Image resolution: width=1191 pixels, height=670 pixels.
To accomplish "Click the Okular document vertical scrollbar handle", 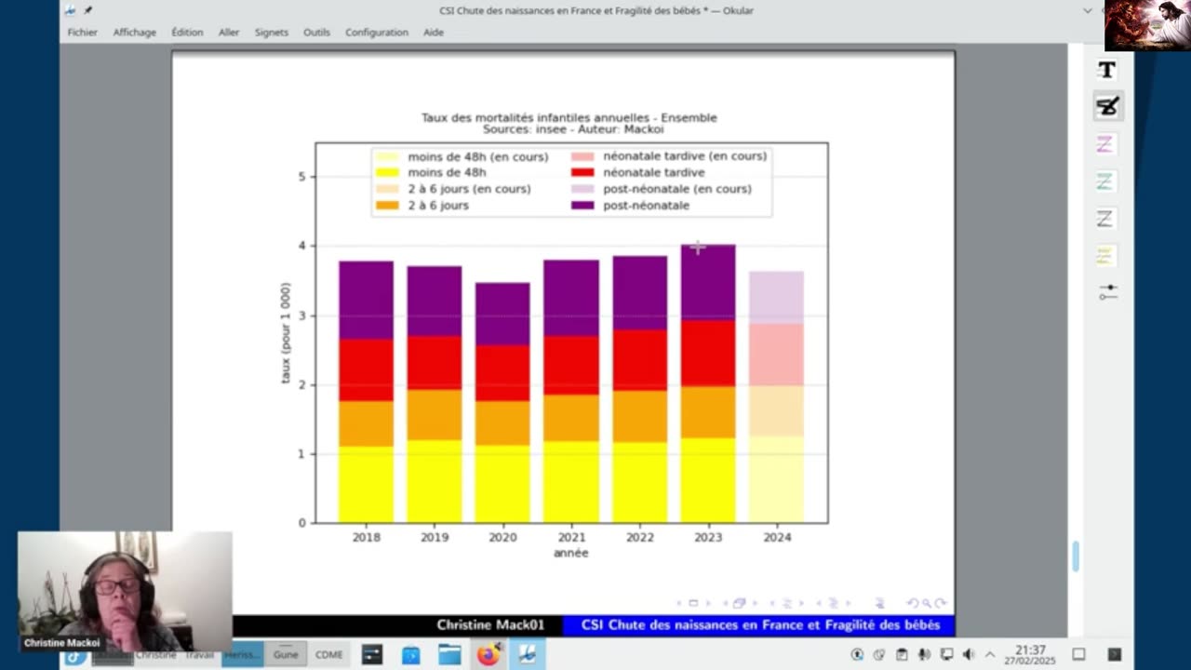I will tap(1076, 556).
